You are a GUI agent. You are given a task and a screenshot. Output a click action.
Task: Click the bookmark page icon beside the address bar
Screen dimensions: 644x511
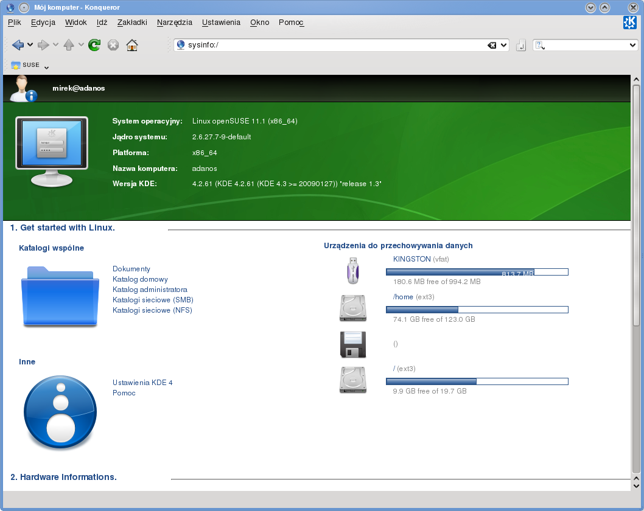pos(521,45)
